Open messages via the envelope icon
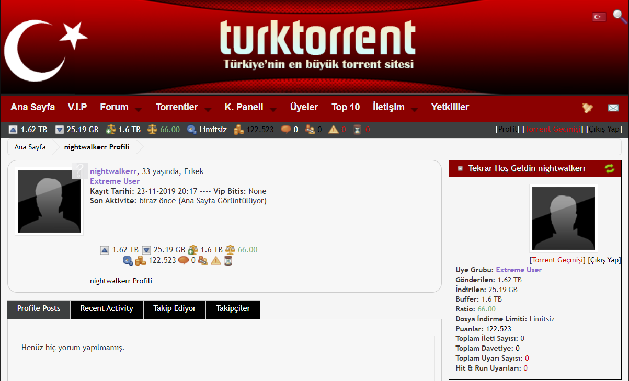Screen dimensions: 629x381 (613, 108)
